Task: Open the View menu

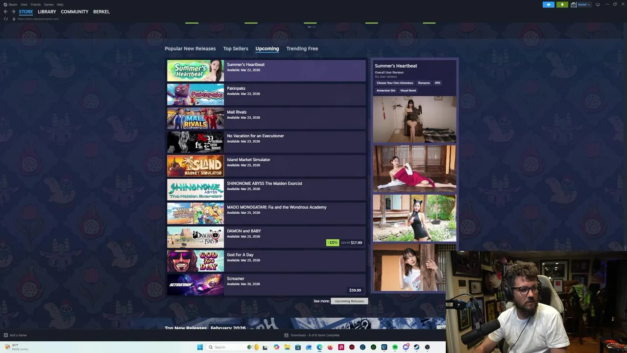Action: pyautogui.click(x=24, y=4)
